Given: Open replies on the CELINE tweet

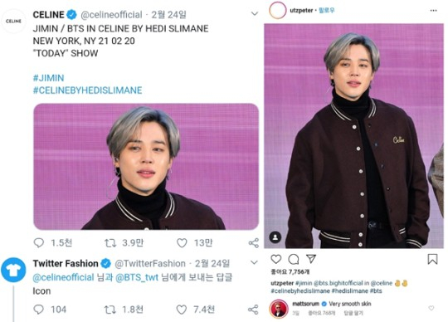Looking at the screenshot, I should [x=38, y=243].
